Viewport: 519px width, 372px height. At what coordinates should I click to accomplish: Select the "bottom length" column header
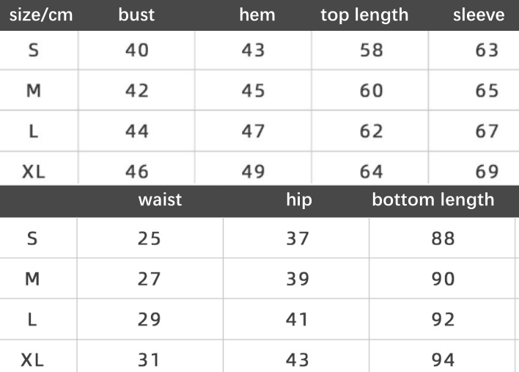pyautogui.click(x=433, y=200)
